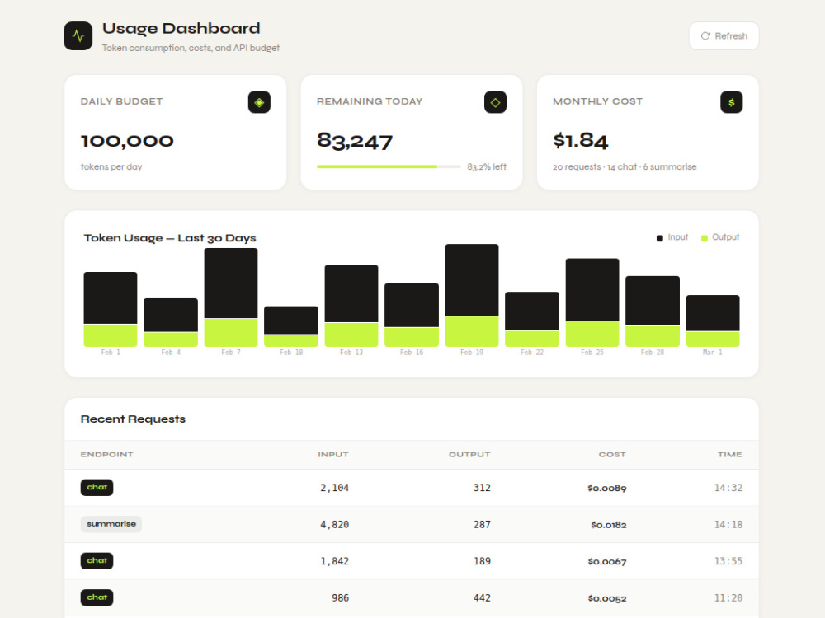The width and height of the screenshot is (825, 618).
Task: Click the Feb 22 usage bar
Action: [532, 319]
